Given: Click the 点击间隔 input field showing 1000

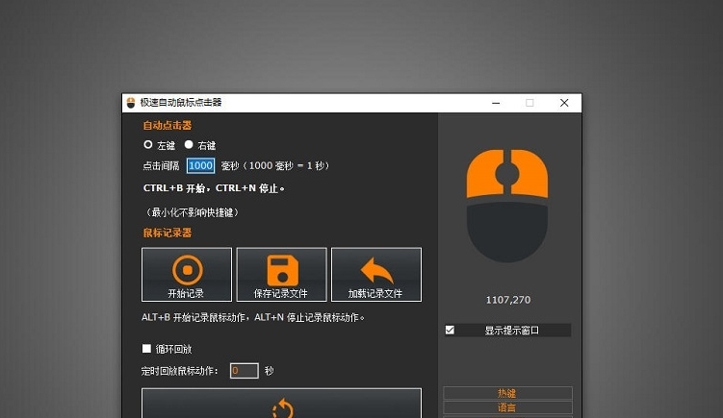Looking at the screenshot, I should tap(200, 165).
